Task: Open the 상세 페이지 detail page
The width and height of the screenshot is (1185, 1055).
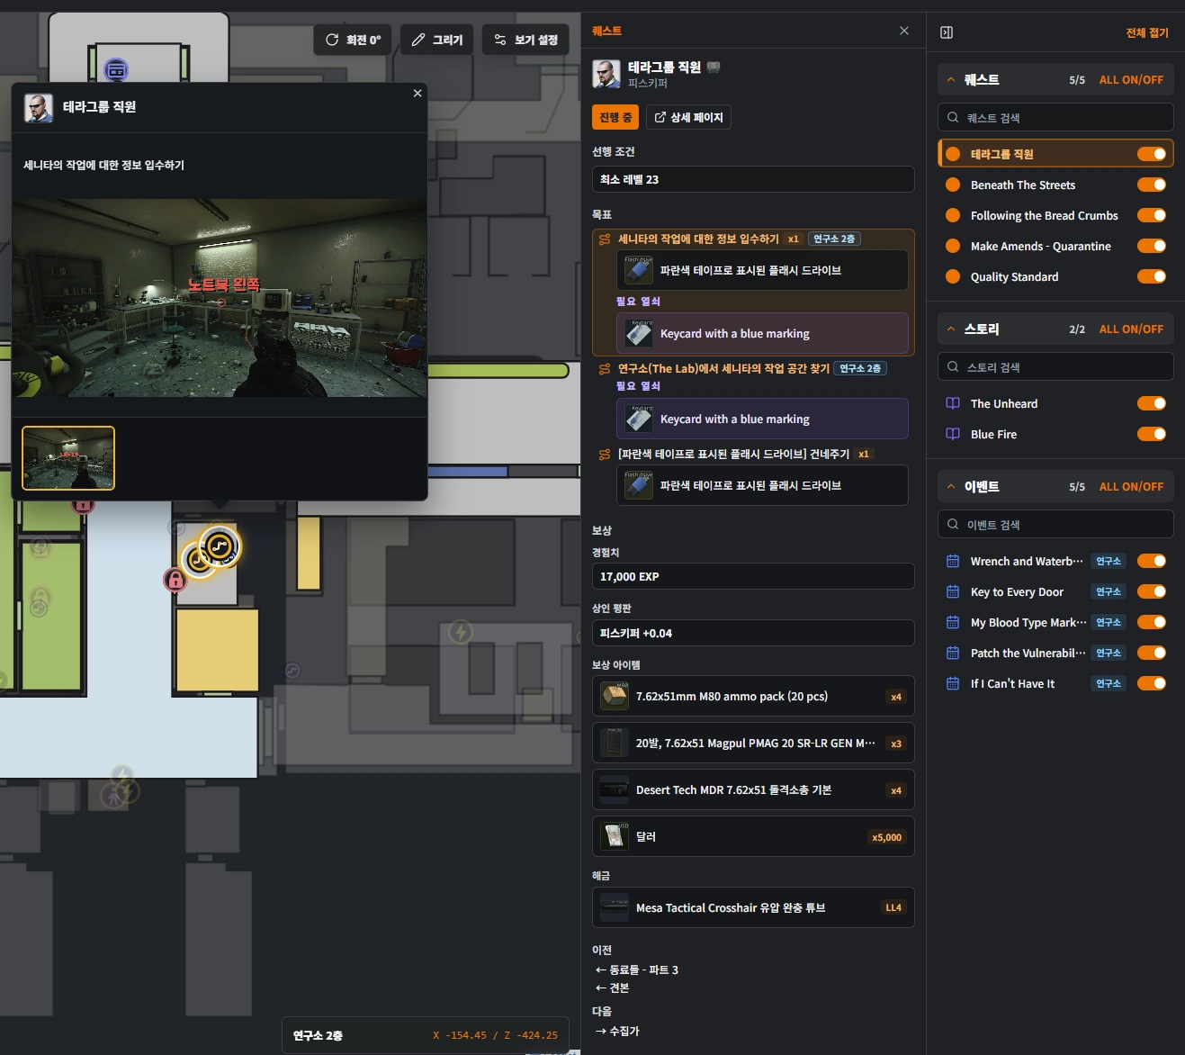Action: pos(688,117)
